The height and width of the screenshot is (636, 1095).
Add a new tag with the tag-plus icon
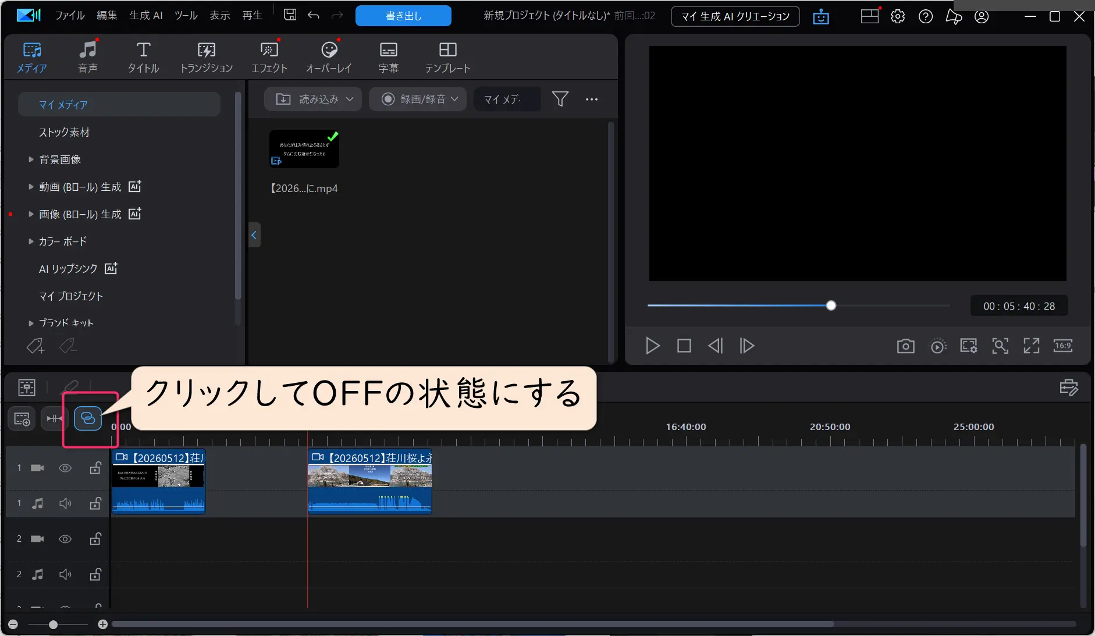[35, 346]
